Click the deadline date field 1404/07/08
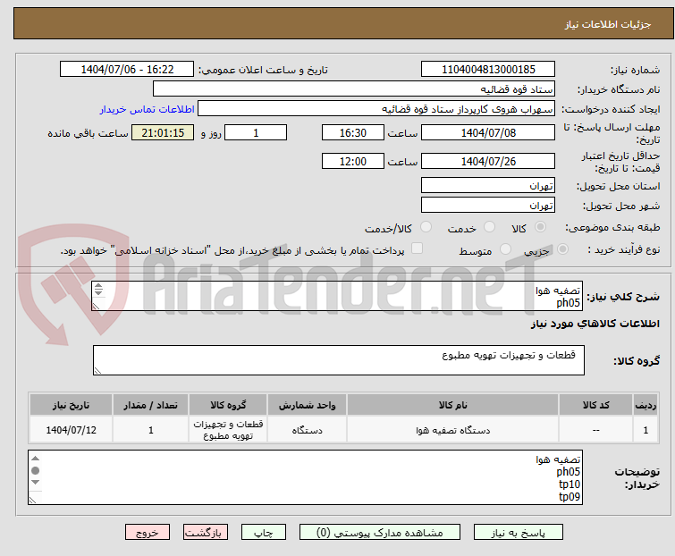This screenshot has width=675, height=556. 488,132
